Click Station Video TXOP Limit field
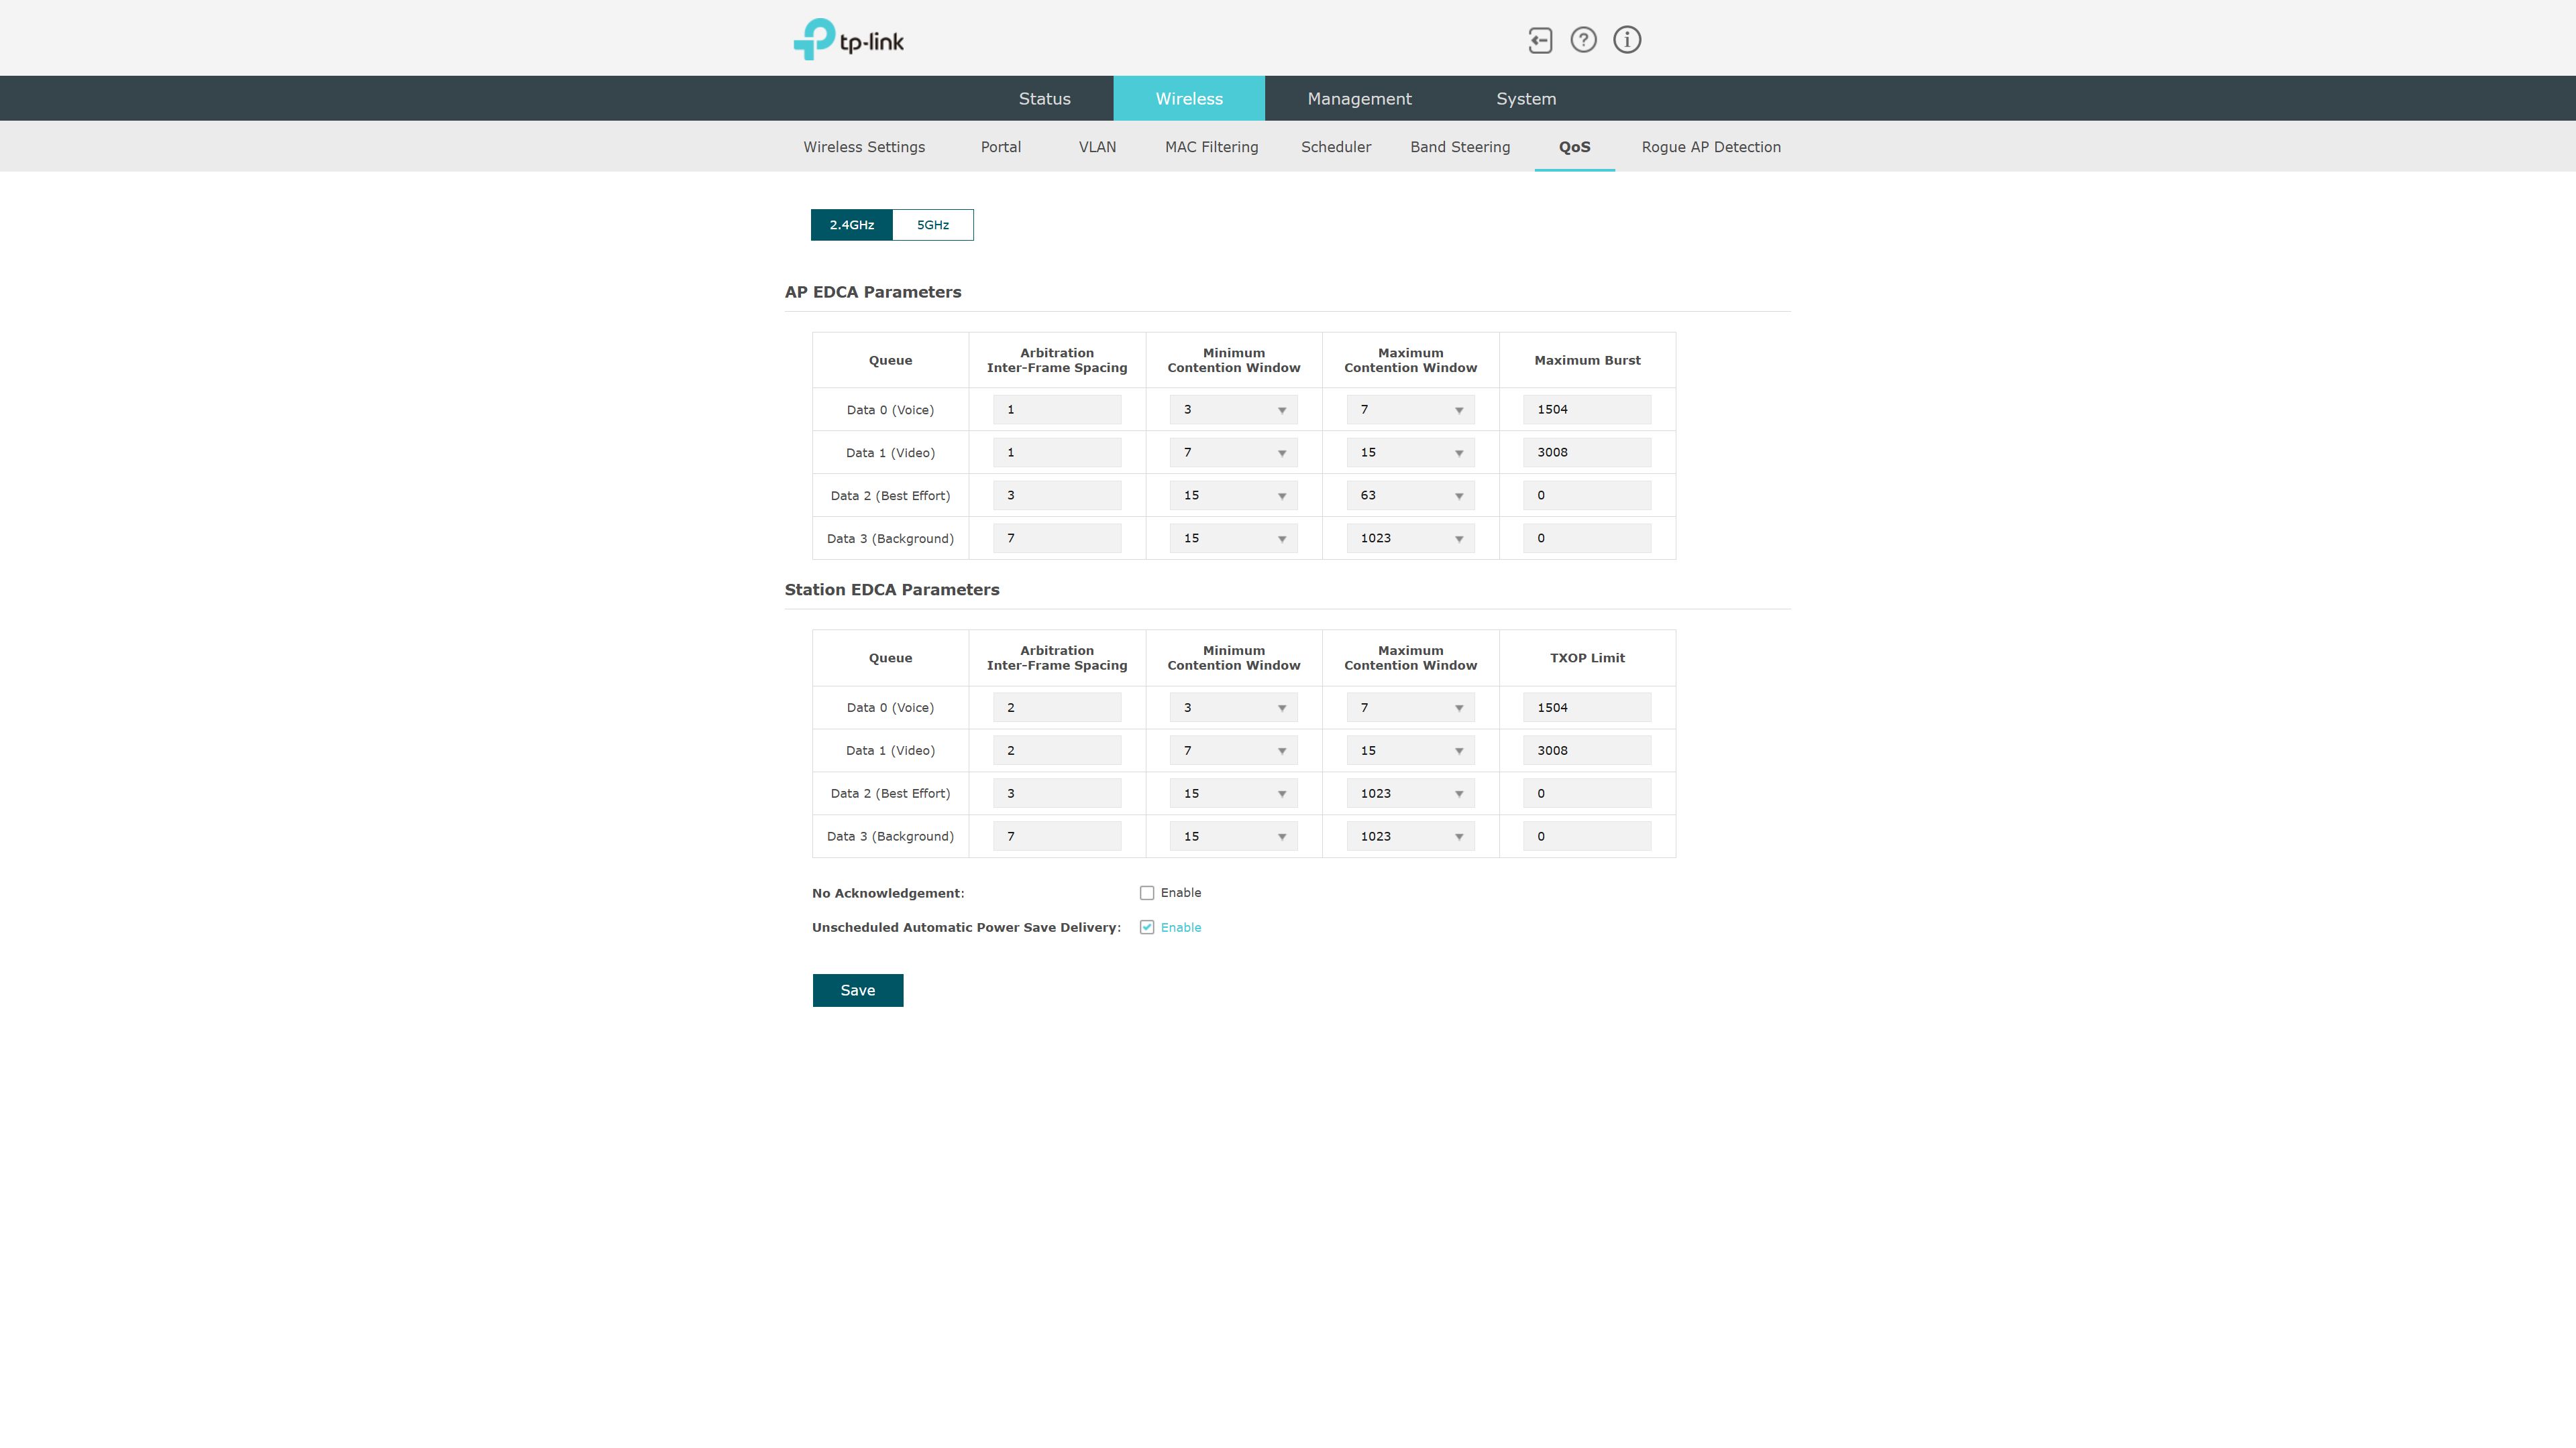The height and width of the screenshot is (1448, 2576). point(1586,751)
